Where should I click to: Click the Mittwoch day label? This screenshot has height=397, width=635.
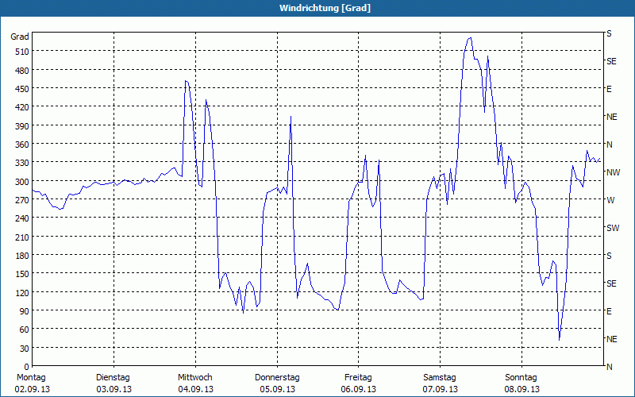[194, 378]
